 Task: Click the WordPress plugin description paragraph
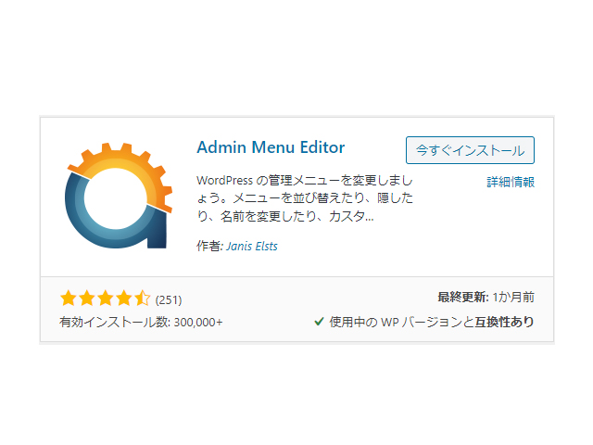tap(305, 198)
